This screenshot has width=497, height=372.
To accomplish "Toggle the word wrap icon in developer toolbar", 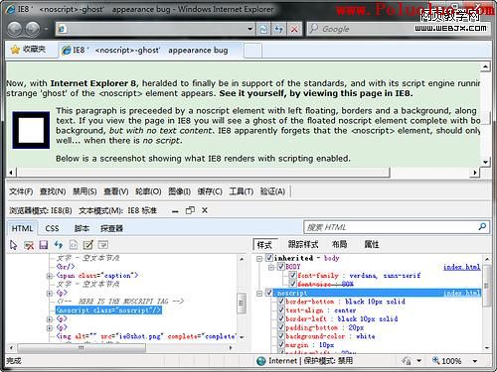I will 103,245.
